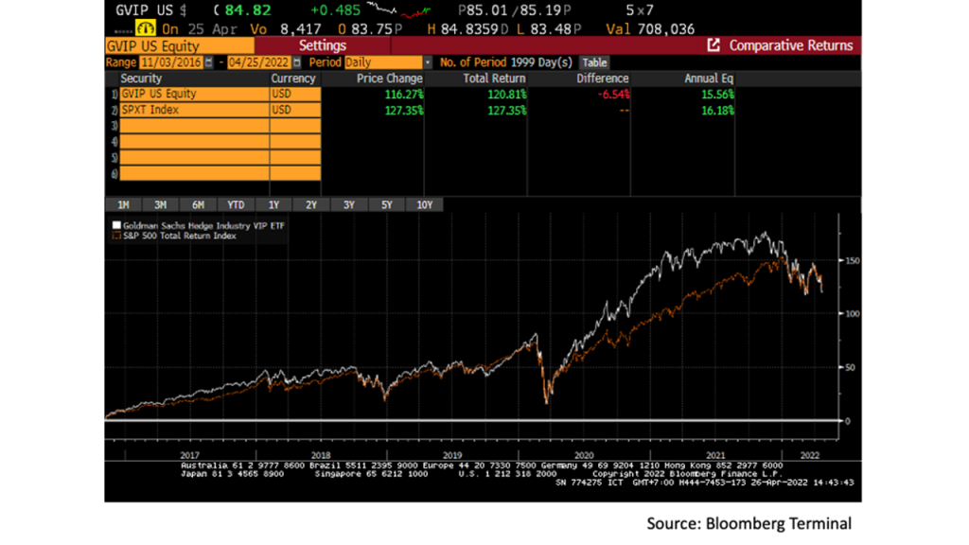This screenshot has height=545, width=969.
Task: Edit the end date 04/25/2022 field
Action: tap(259, 62)
